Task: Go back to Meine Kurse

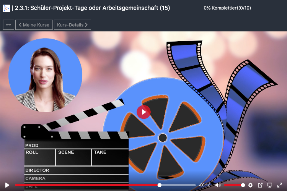Action: (x=34, y=25)
